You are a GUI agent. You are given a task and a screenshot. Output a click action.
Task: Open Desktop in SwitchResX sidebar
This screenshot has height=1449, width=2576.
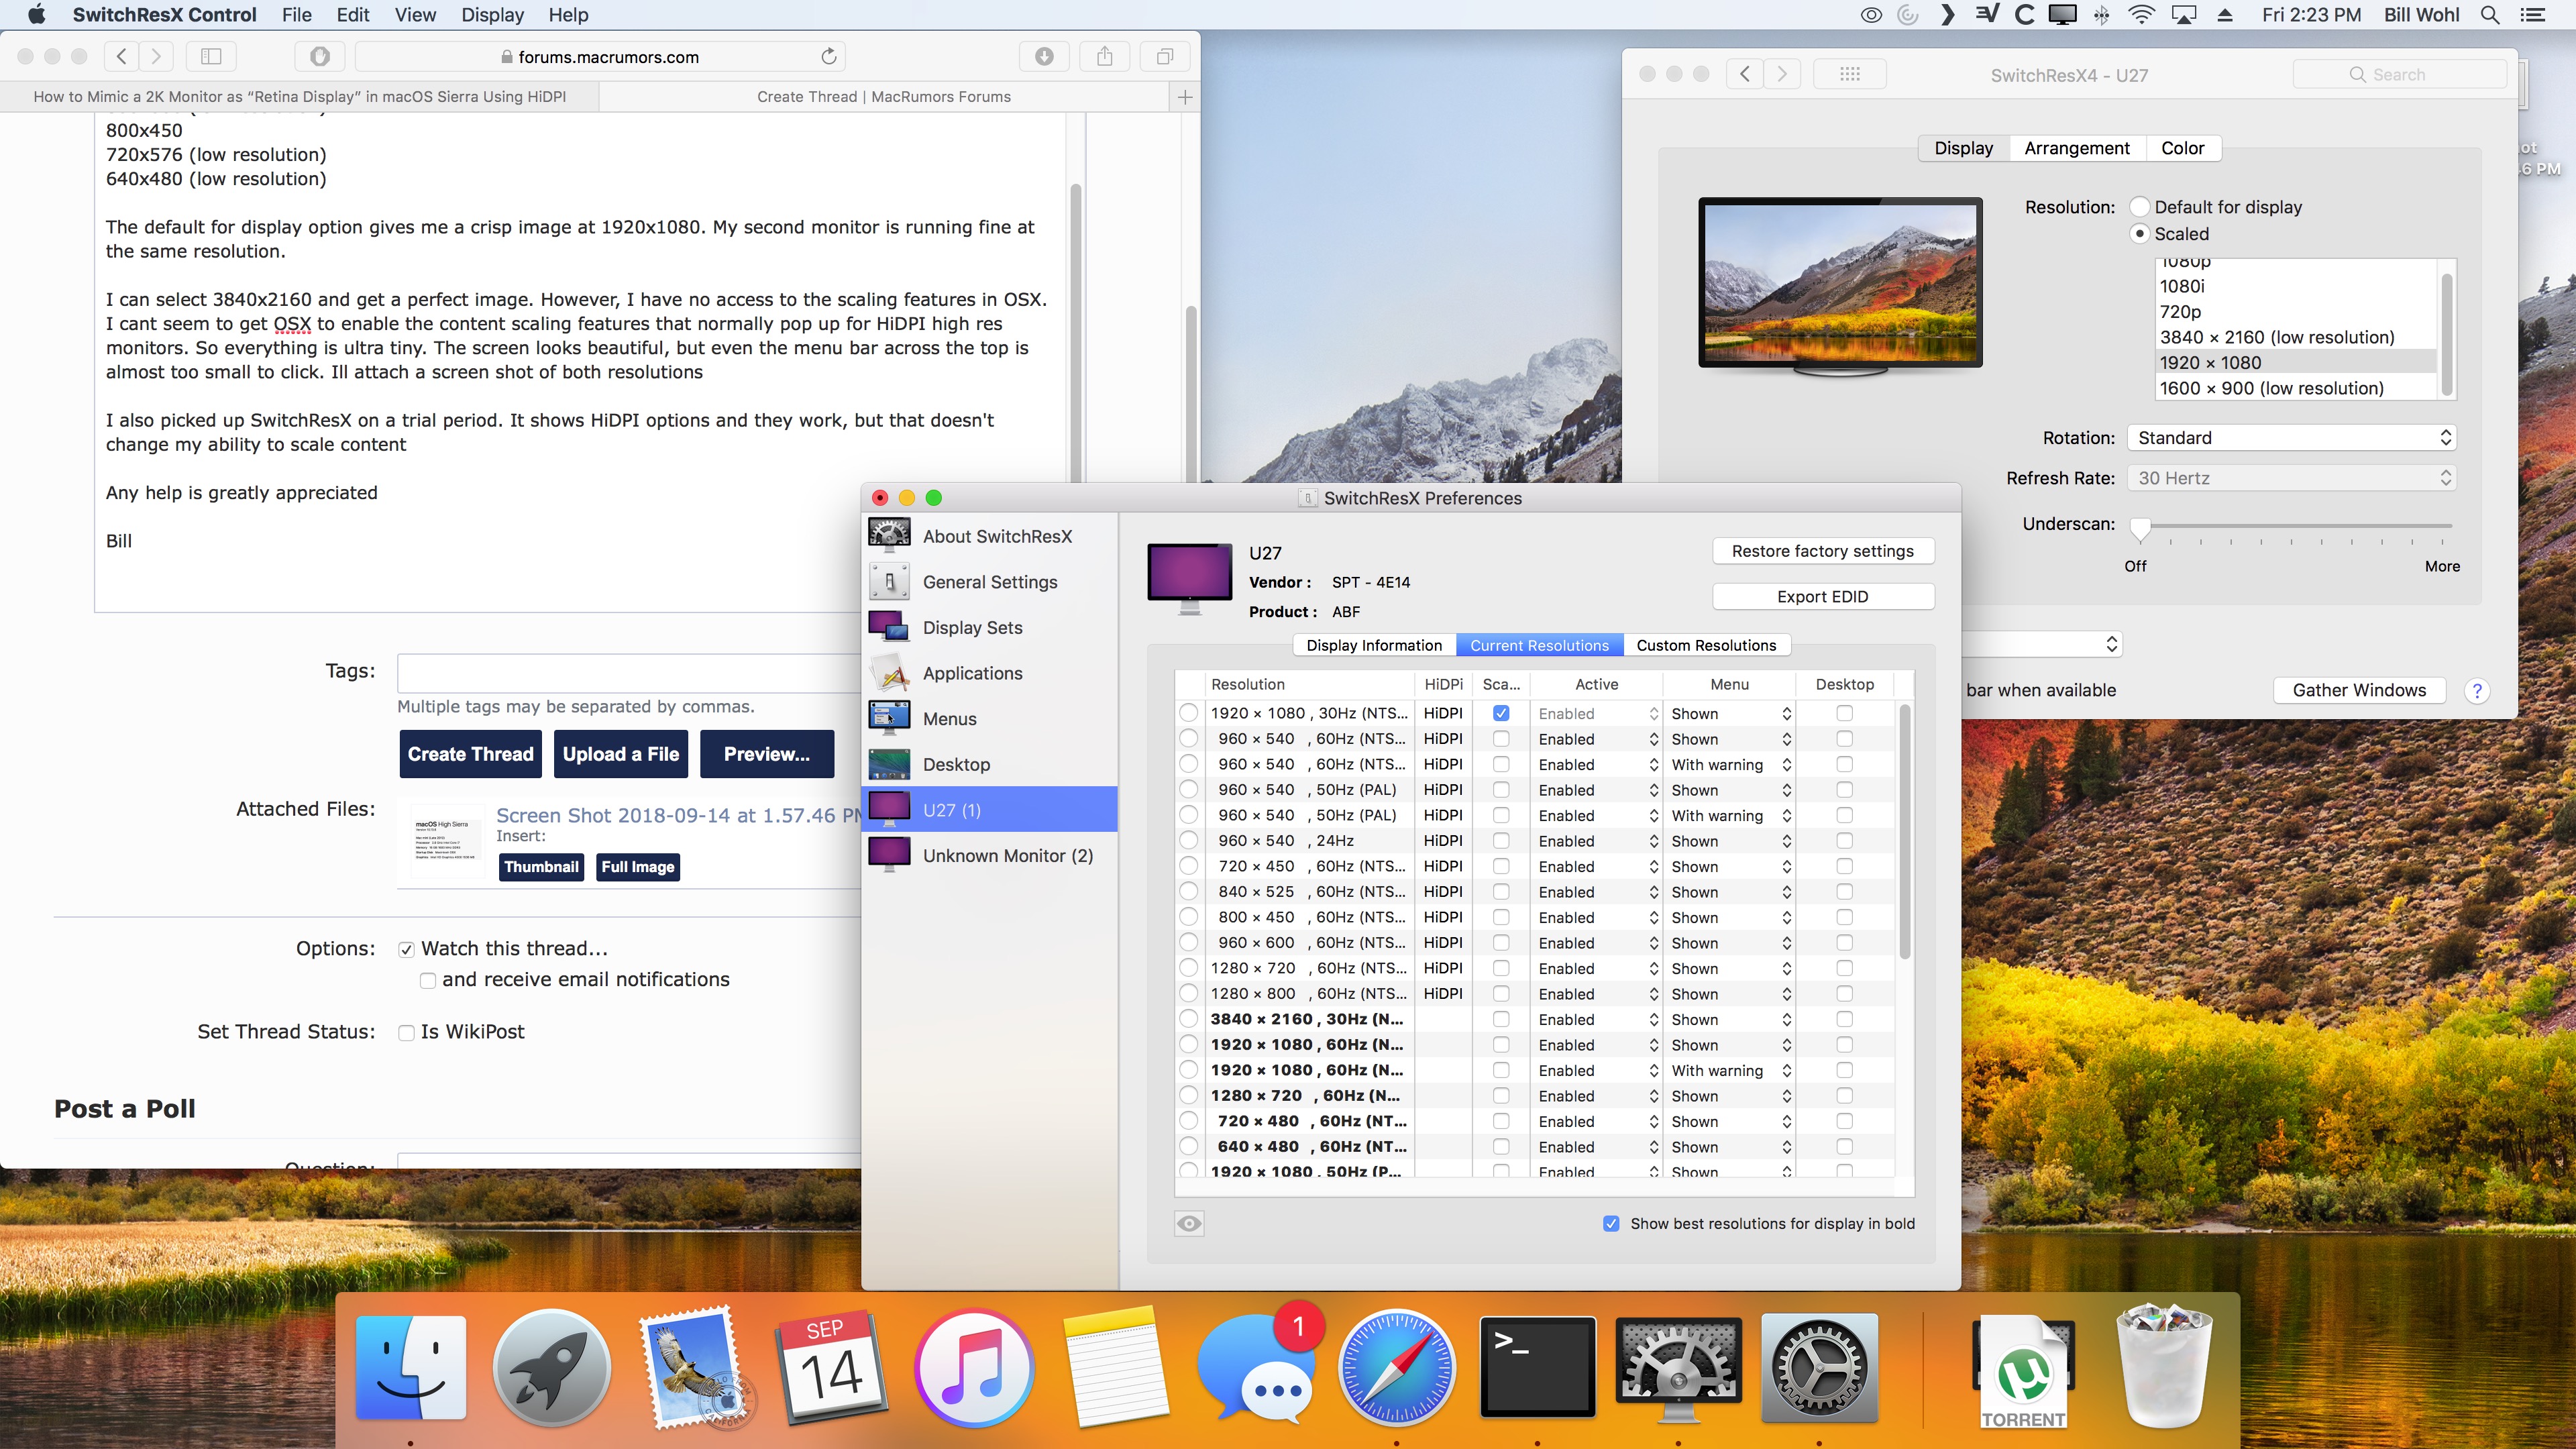pos(989,765)
